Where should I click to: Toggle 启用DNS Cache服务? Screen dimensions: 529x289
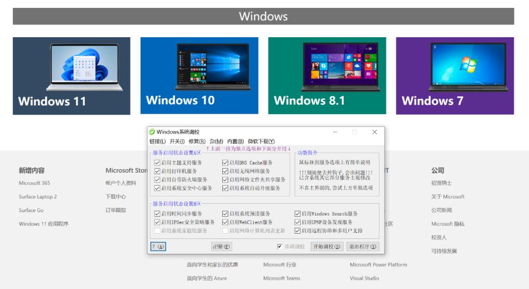[x=225, y=162]
